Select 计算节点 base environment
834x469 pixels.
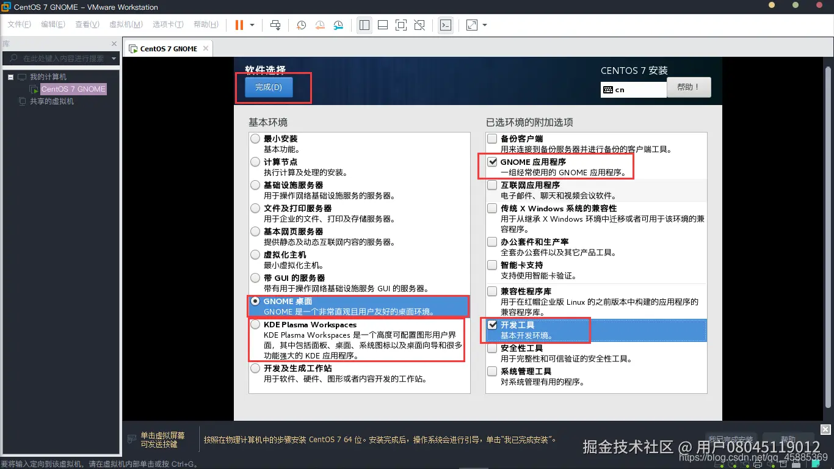pos(255,162)
